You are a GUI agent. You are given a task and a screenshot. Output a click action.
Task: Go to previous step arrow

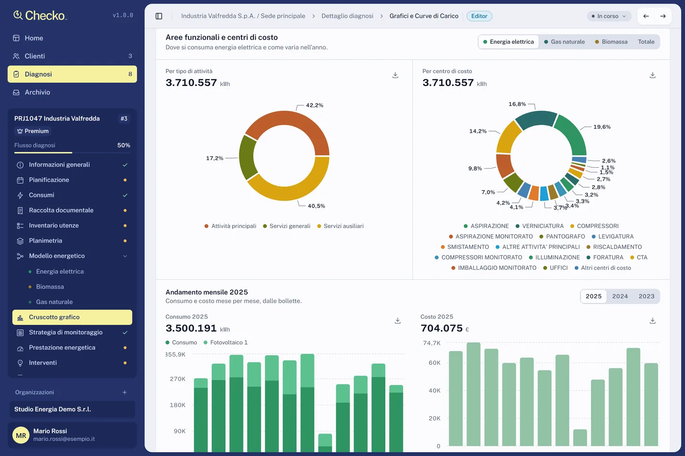click(646, 16)
